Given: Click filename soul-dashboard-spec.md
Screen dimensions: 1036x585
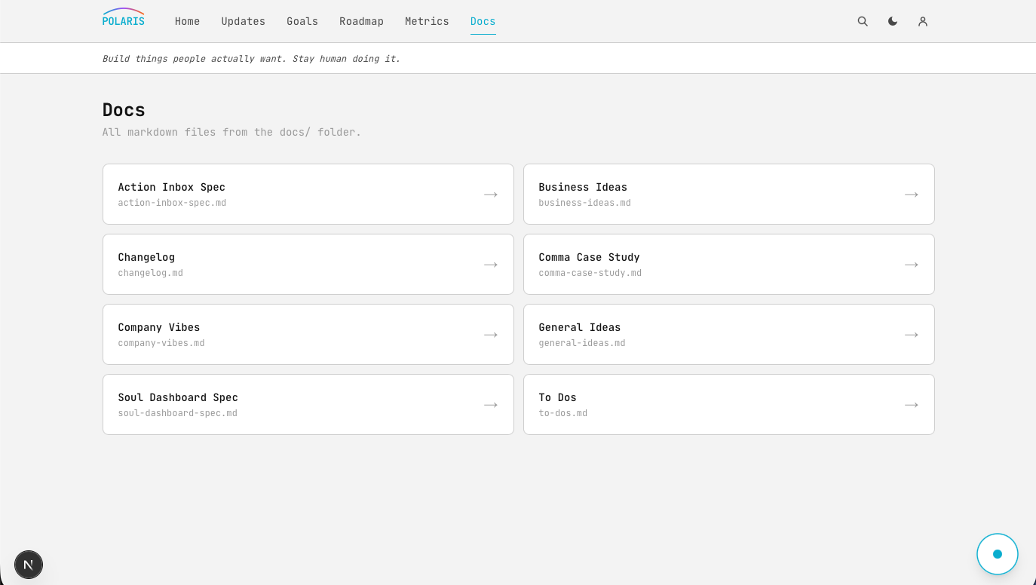Looking at the screenshot, I should tap(177, 413).
